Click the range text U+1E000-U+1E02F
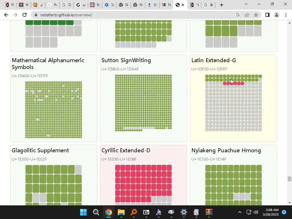The image size is (292, 219). [29, 159]
